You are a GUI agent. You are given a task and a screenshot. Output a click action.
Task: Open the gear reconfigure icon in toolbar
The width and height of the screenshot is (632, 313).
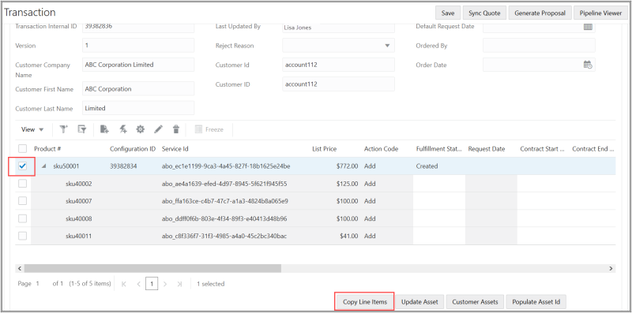(x=141, y=129)
